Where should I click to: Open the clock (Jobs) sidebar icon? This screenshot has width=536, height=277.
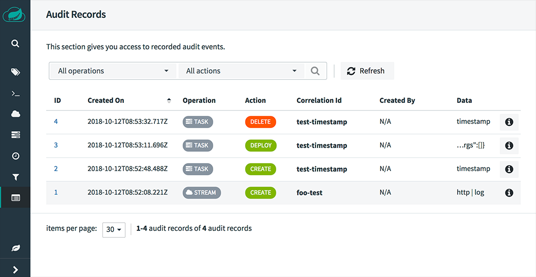15,156
